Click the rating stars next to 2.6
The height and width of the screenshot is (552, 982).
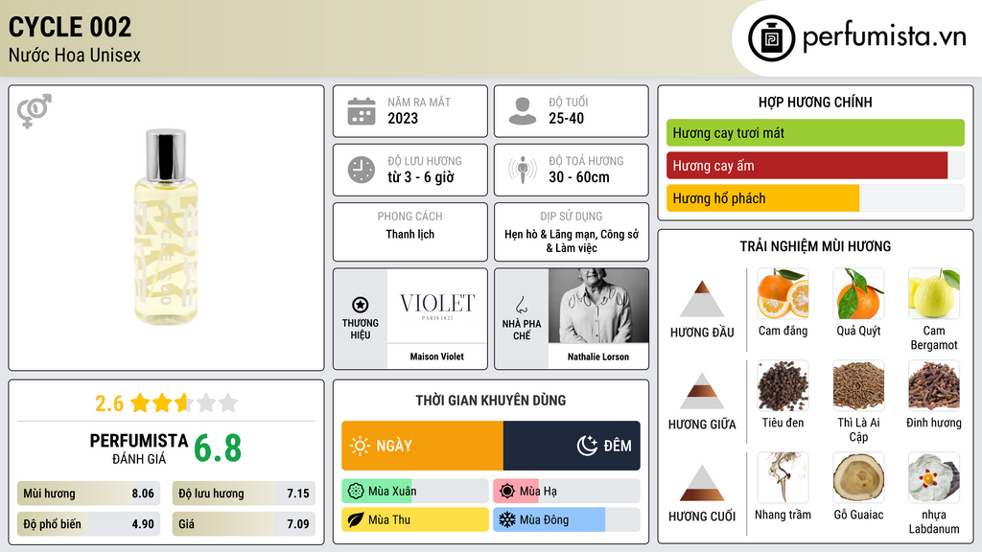pos(184,402)
